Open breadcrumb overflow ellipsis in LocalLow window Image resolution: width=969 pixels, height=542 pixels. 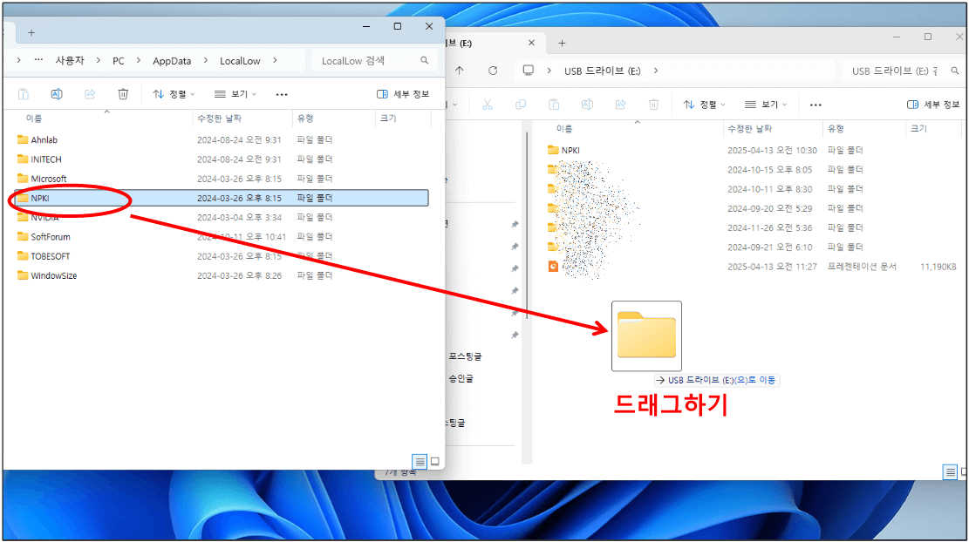click(38, 60)
